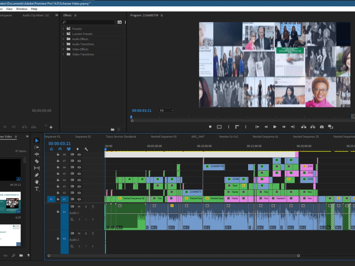
Task: Select the Selection tool arrow
Action: pyautogui.click(x=37, y=141)
